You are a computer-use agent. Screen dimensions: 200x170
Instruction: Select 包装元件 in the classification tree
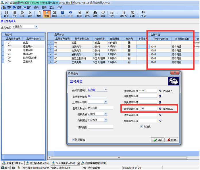click(x=20, y=50)
